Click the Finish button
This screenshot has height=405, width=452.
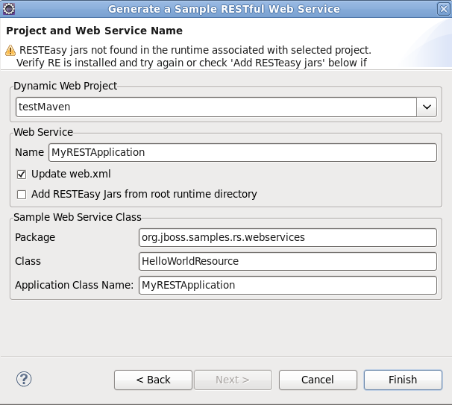click(403, 380)
